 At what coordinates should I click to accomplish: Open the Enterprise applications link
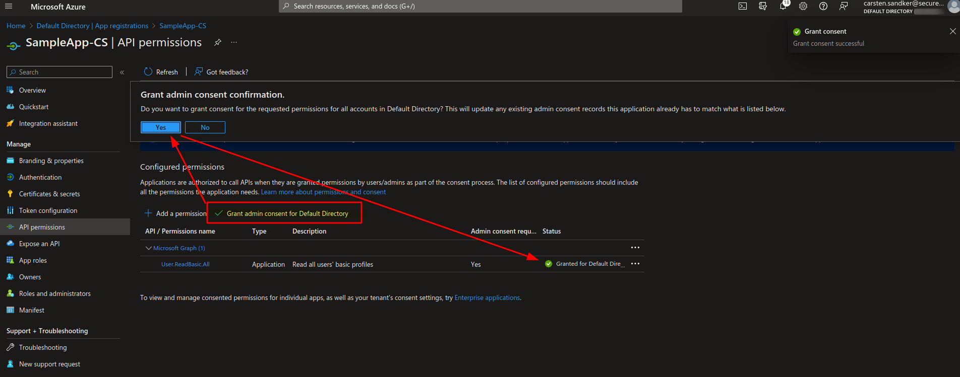click(x=487, y=298)
